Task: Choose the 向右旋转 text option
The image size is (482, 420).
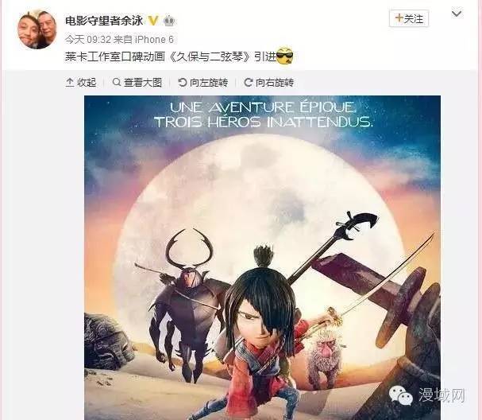Action: point(275,83)
